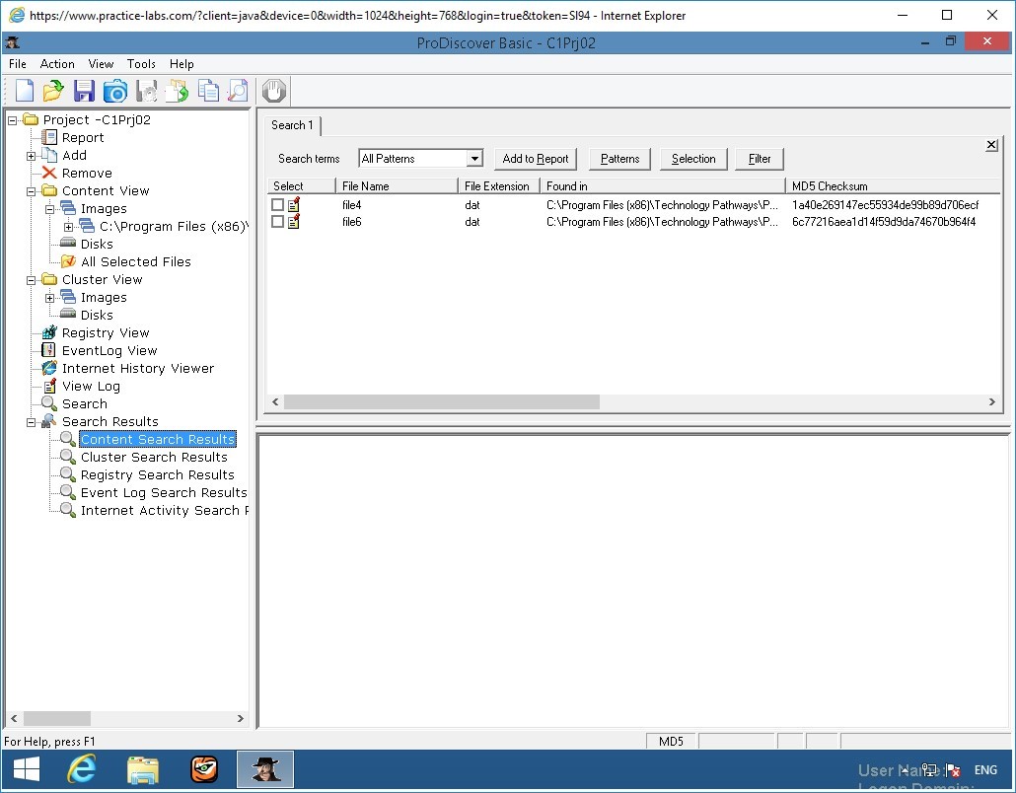Select Event Log Search Results tree item
The height and width of the screenshot is (793, 1016).
(x=164, y=492)
